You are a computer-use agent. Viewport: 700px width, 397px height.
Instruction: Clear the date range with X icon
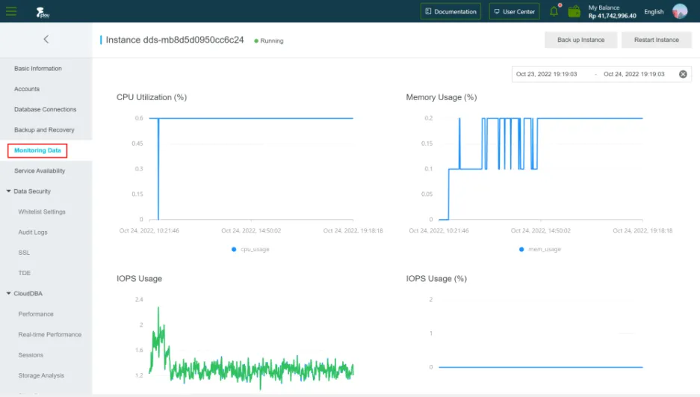click(683, 74)
